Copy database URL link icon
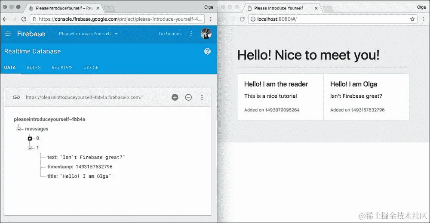430x223 pixels. (x=16, y=97)
